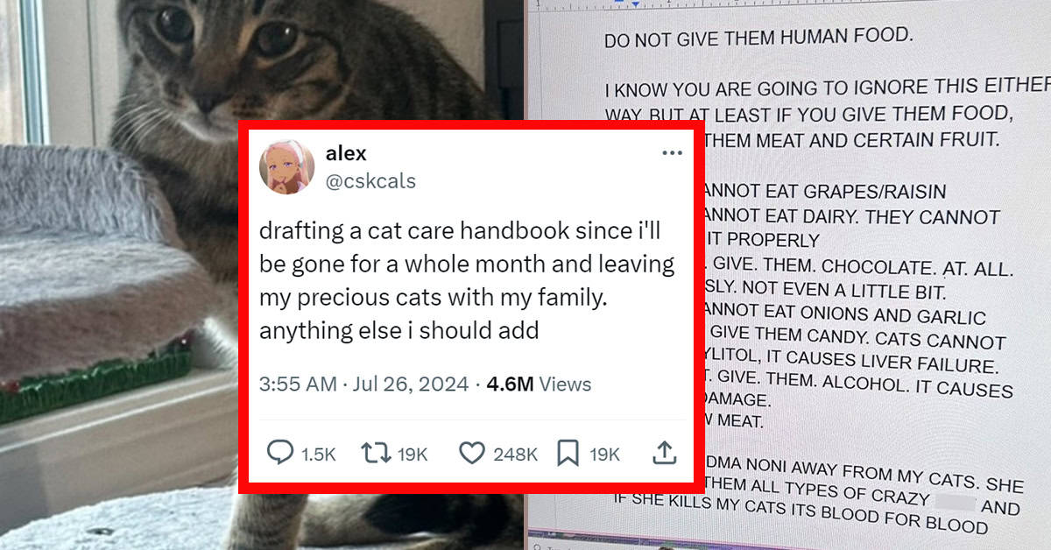
Task: Like the tweet with the heart icon
Action: tap(472, 453)
